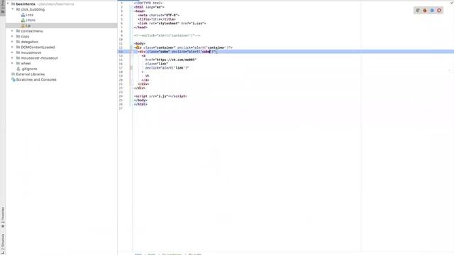Click the closing html tag line 26
The image size is (454, 255).
tap(140, 104)
